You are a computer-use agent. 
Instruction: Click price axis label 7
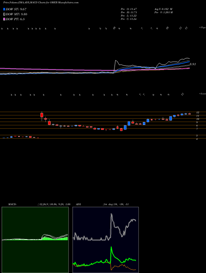(x=197, y=129)
